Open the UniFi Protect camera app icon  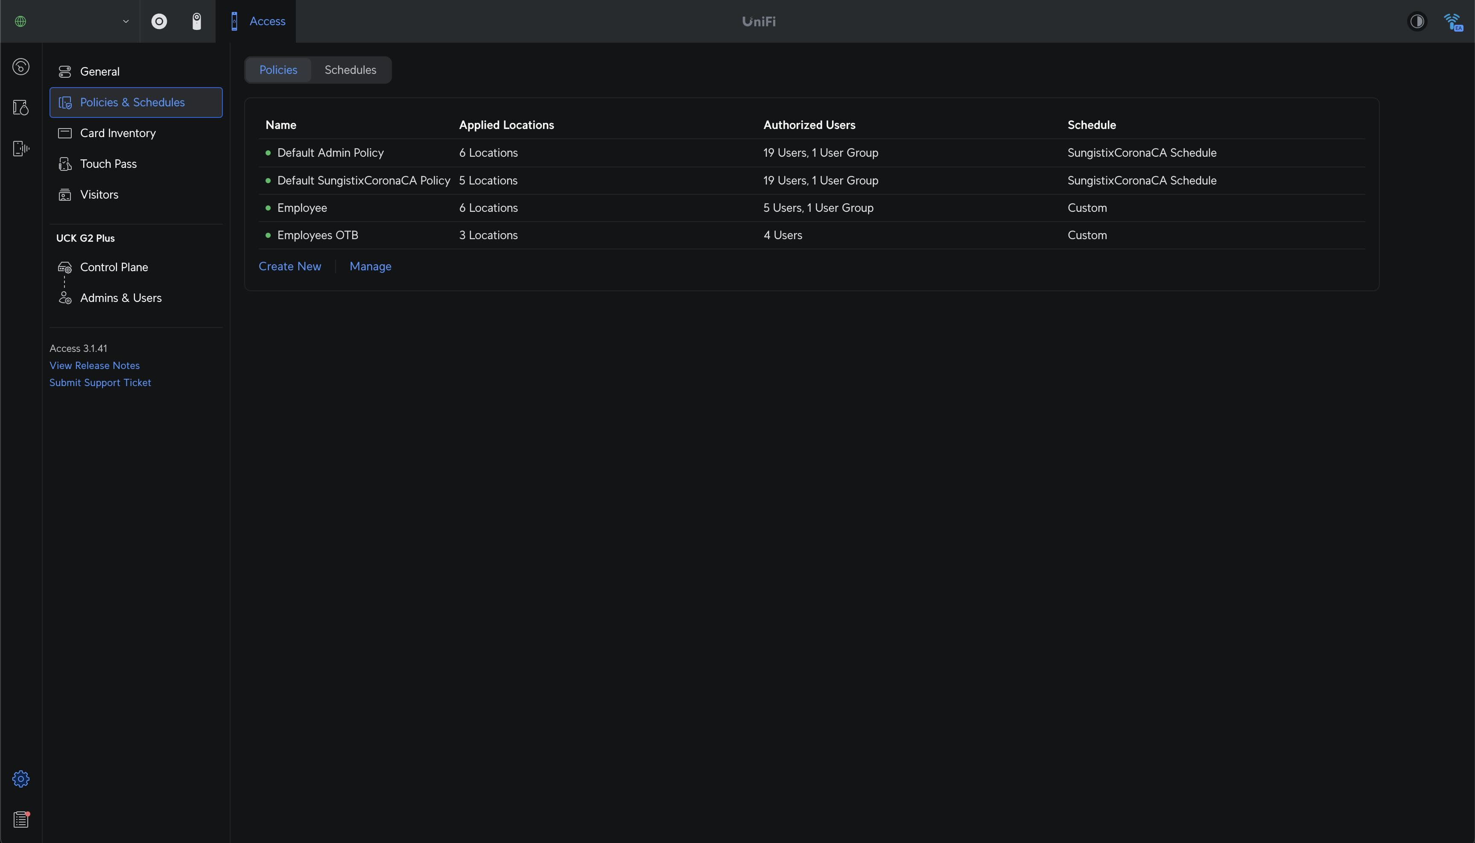pos(197,21)
